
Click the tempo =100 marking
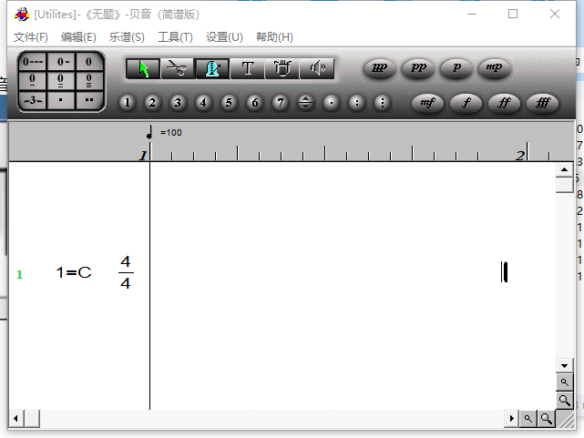[x=171, y=133]
